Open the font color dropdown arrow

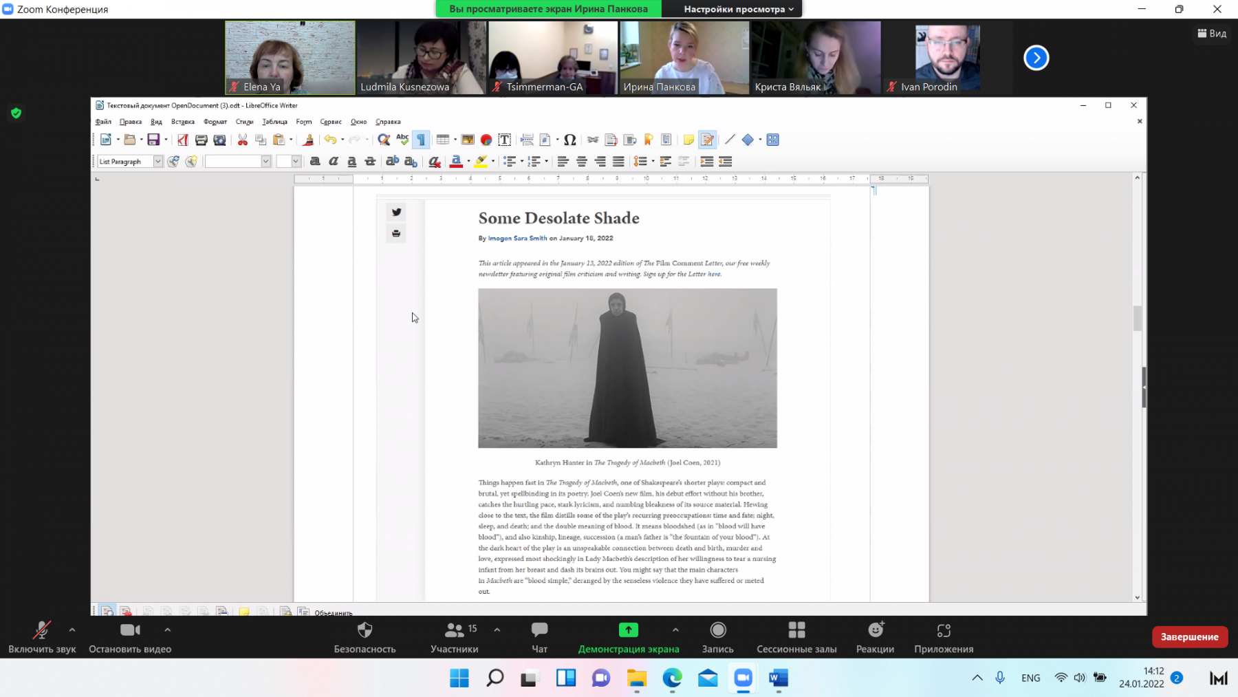pyautogui.click(x=468, y=161)
